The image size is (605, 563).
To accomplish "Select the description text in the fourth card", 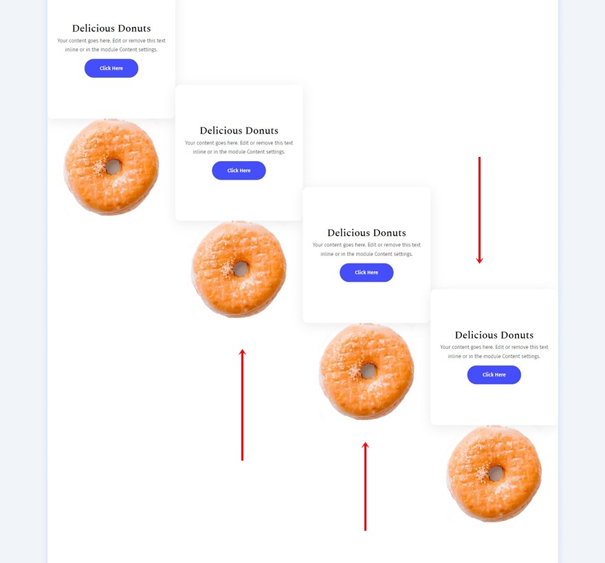I will (x=494, y=352).
